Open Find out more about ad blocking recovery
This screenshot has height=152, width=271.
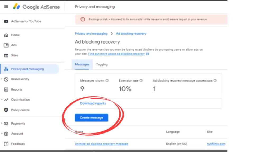(x=116, y=54)
